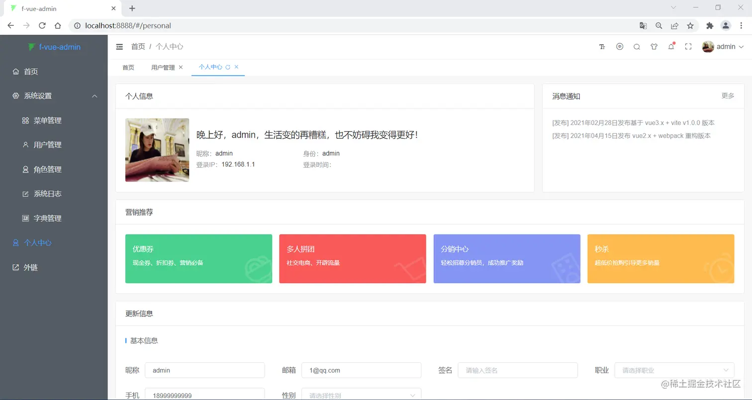Focus the 手机 input field
The width and height of the screenshot is (752, 400).
coord(204,395)
